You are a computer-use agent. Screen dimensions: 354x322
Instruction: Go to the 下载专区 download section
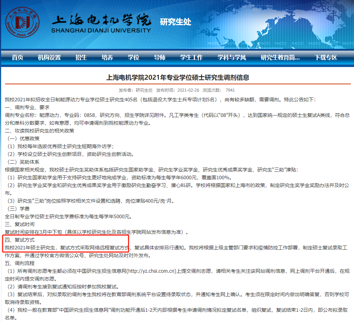pos(326,57)
